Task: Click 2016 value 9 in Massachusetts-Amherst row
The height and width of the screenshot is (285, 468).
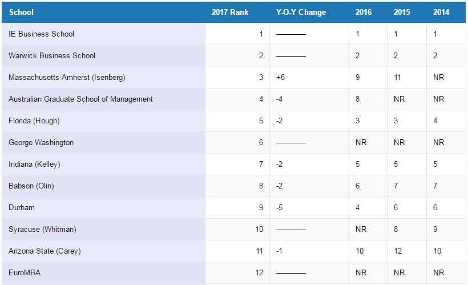Action: point(358,77)
